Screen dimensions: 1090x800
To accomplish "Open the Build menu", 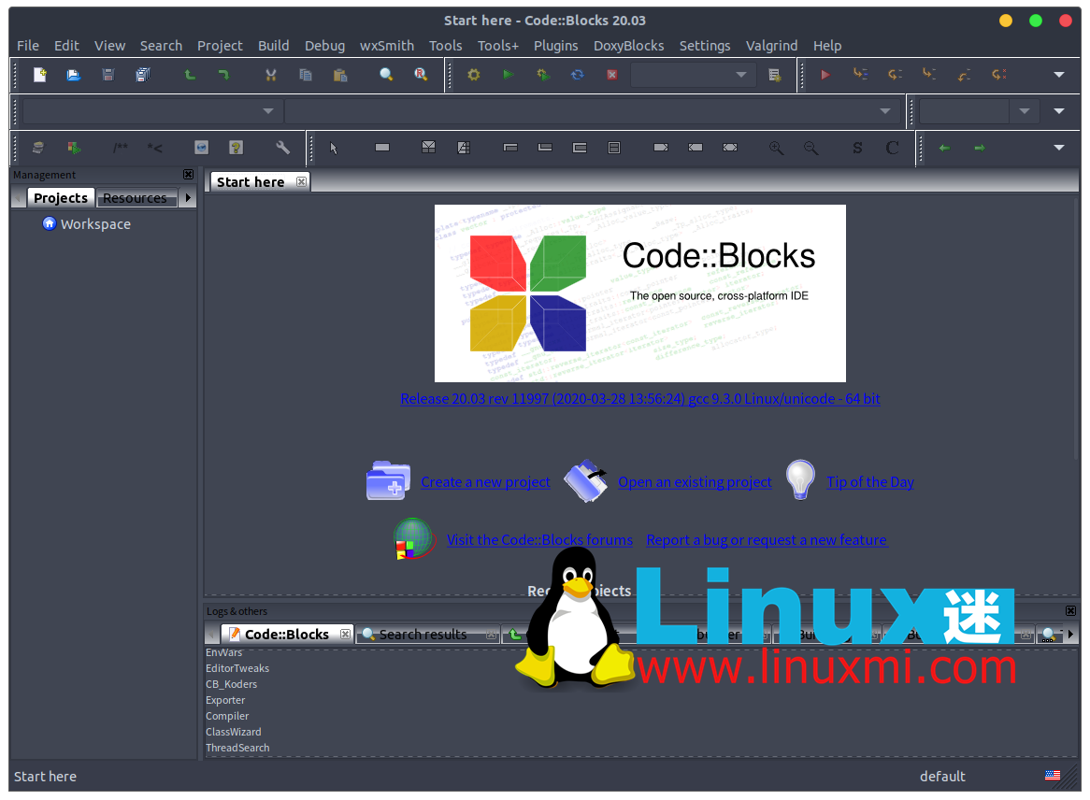I will tap(273, 46).
